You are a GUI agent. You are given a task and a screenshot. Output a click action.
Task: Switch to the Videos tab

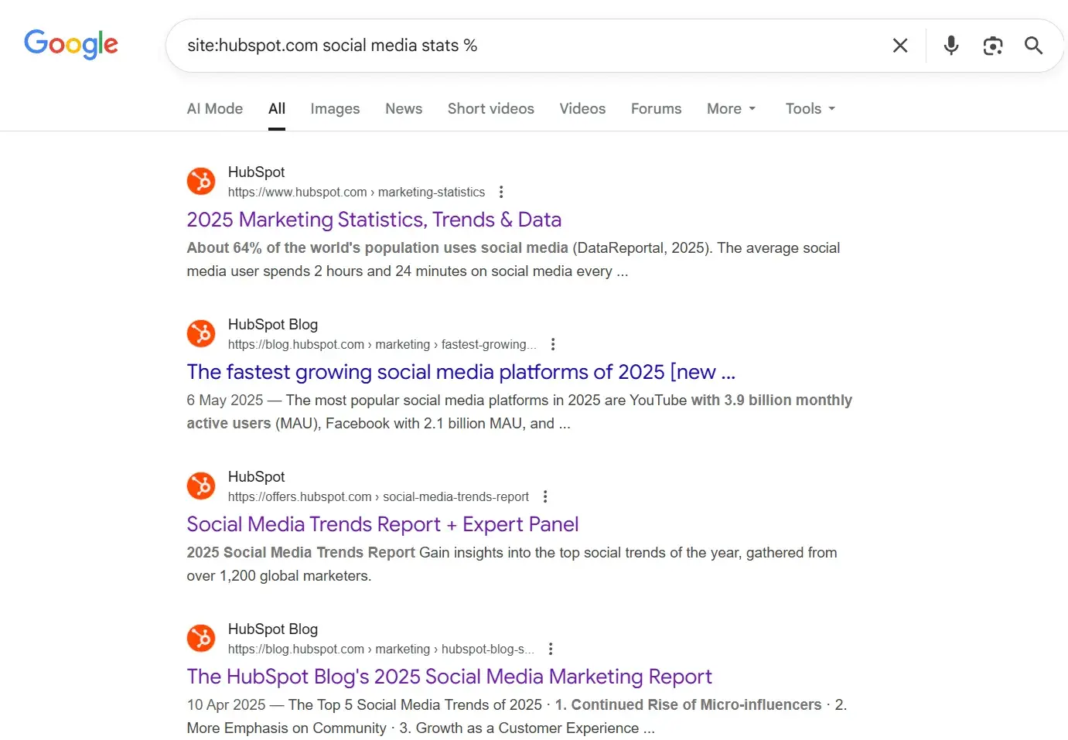[x=582, y=108]
